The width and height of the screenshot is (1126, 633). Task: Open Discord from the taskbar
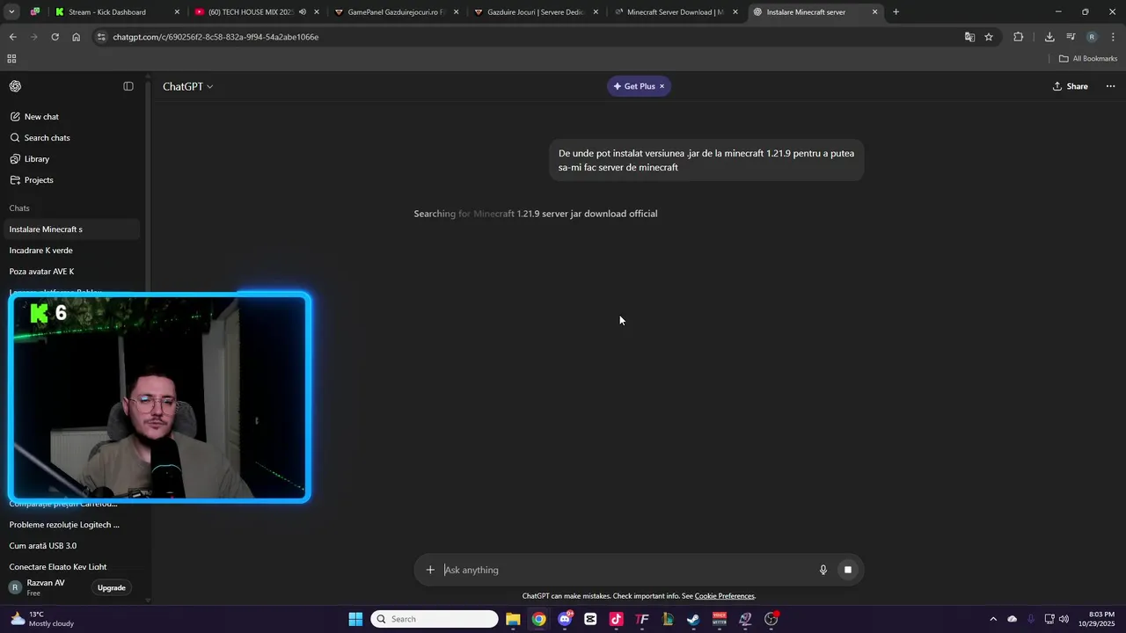point(565,619)
